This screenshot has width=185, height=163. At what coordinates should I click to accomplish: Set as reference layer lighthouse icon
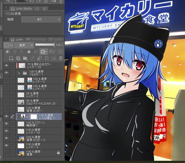click(x=15, y=52)
